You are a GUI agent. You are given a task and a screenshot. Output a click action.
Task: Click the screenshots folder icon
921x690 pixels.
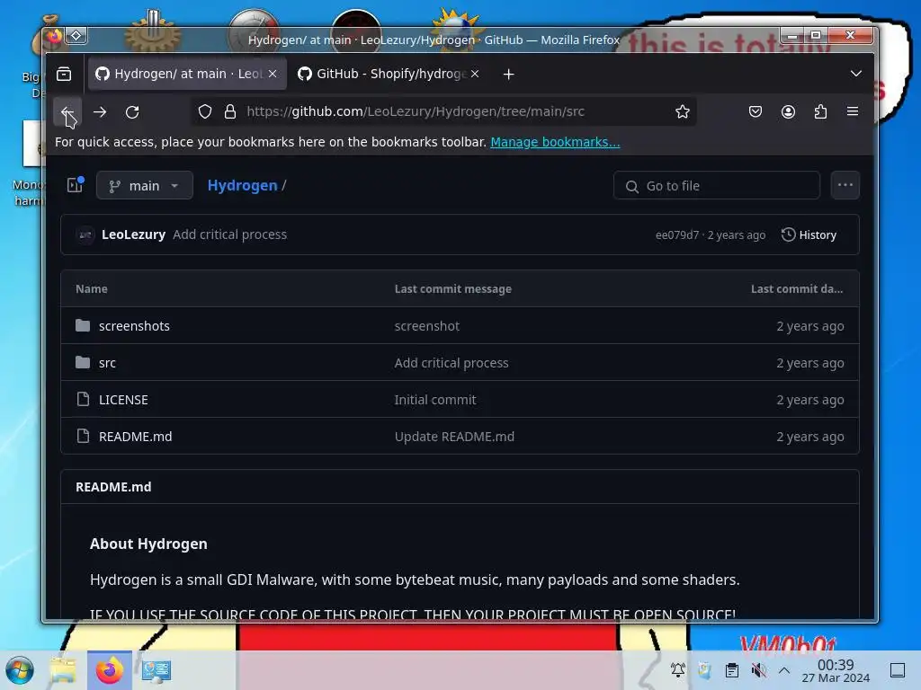coord(83,325)
